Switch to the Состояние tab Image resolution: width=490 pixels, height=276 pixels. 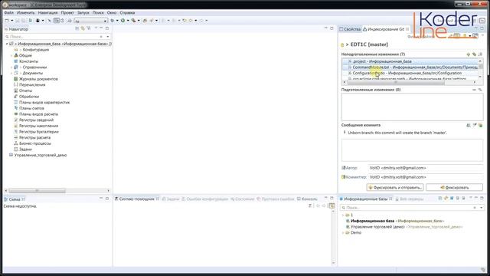pyautogui.click(x=242, y=199)
